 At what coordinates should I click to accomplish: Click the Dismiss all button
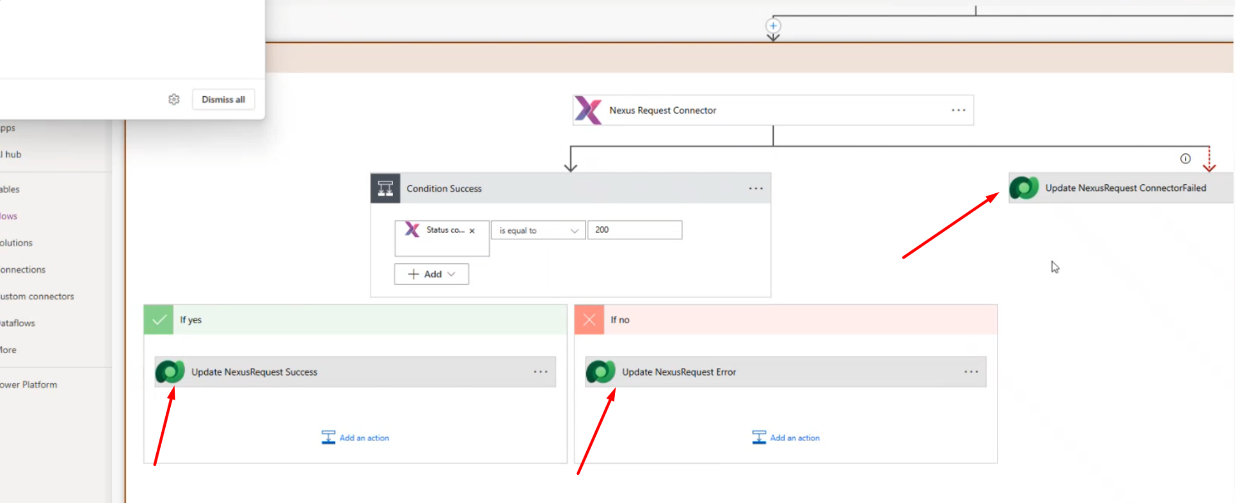click(x=223, y=99)
